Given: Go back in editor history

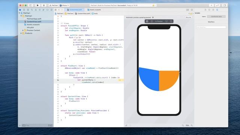Looking at the screenshot, I should (59, 10).
